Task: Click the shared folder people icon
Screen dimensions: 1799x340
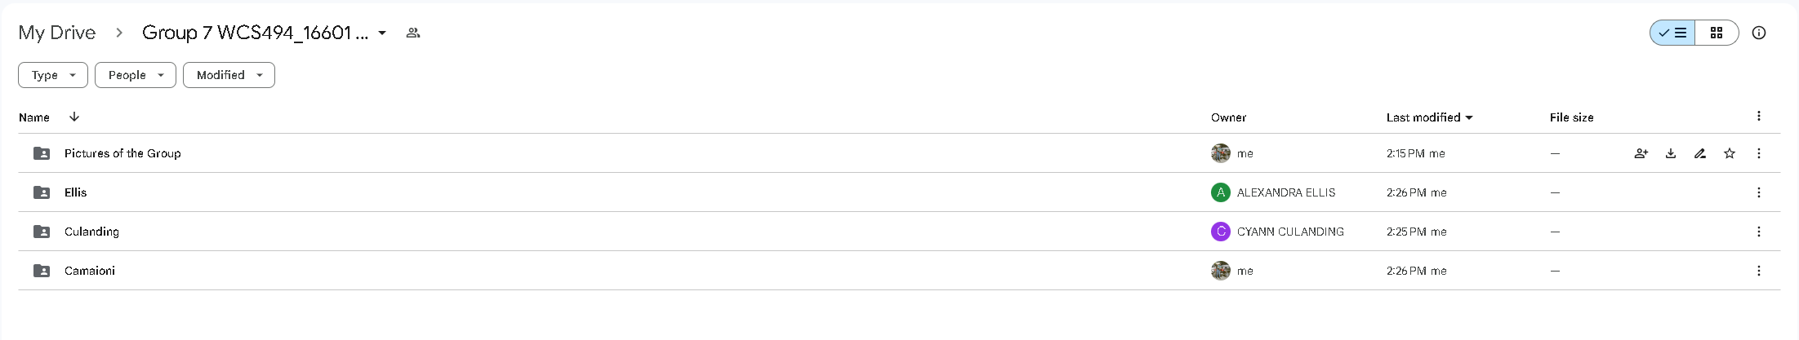Action: click(413, 33)
